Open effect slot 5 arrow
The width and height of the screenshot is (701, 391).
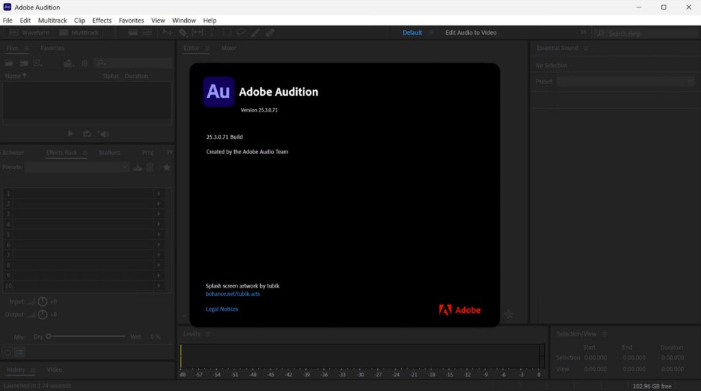159,234
